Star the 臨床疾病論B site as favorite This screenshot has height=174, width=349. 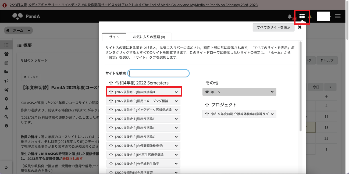click(x=111, y=92)
